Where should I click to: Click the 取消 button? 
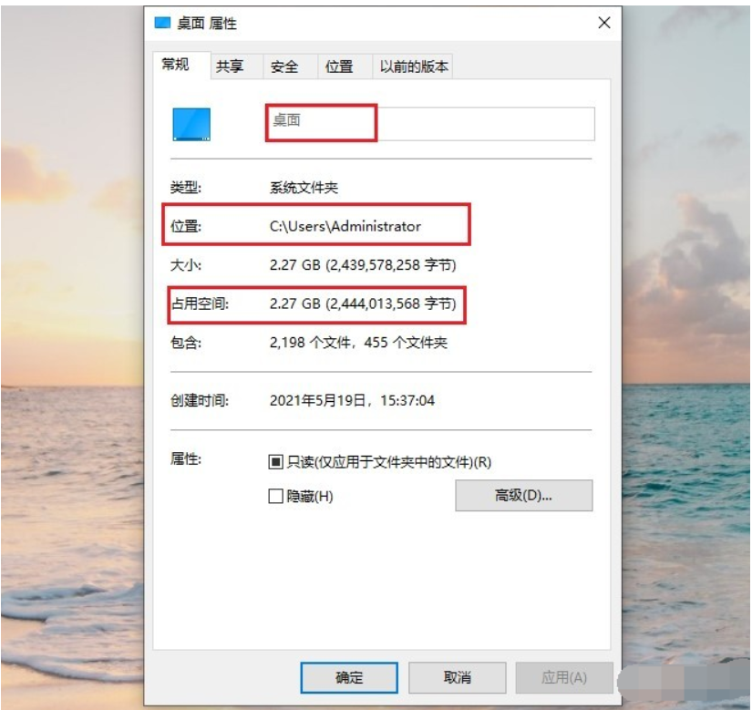pos(457,677)
